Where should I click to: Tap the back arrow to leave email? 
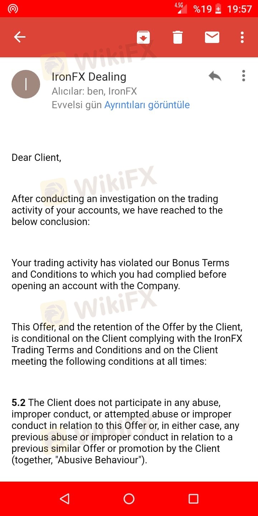coord(20,37)
